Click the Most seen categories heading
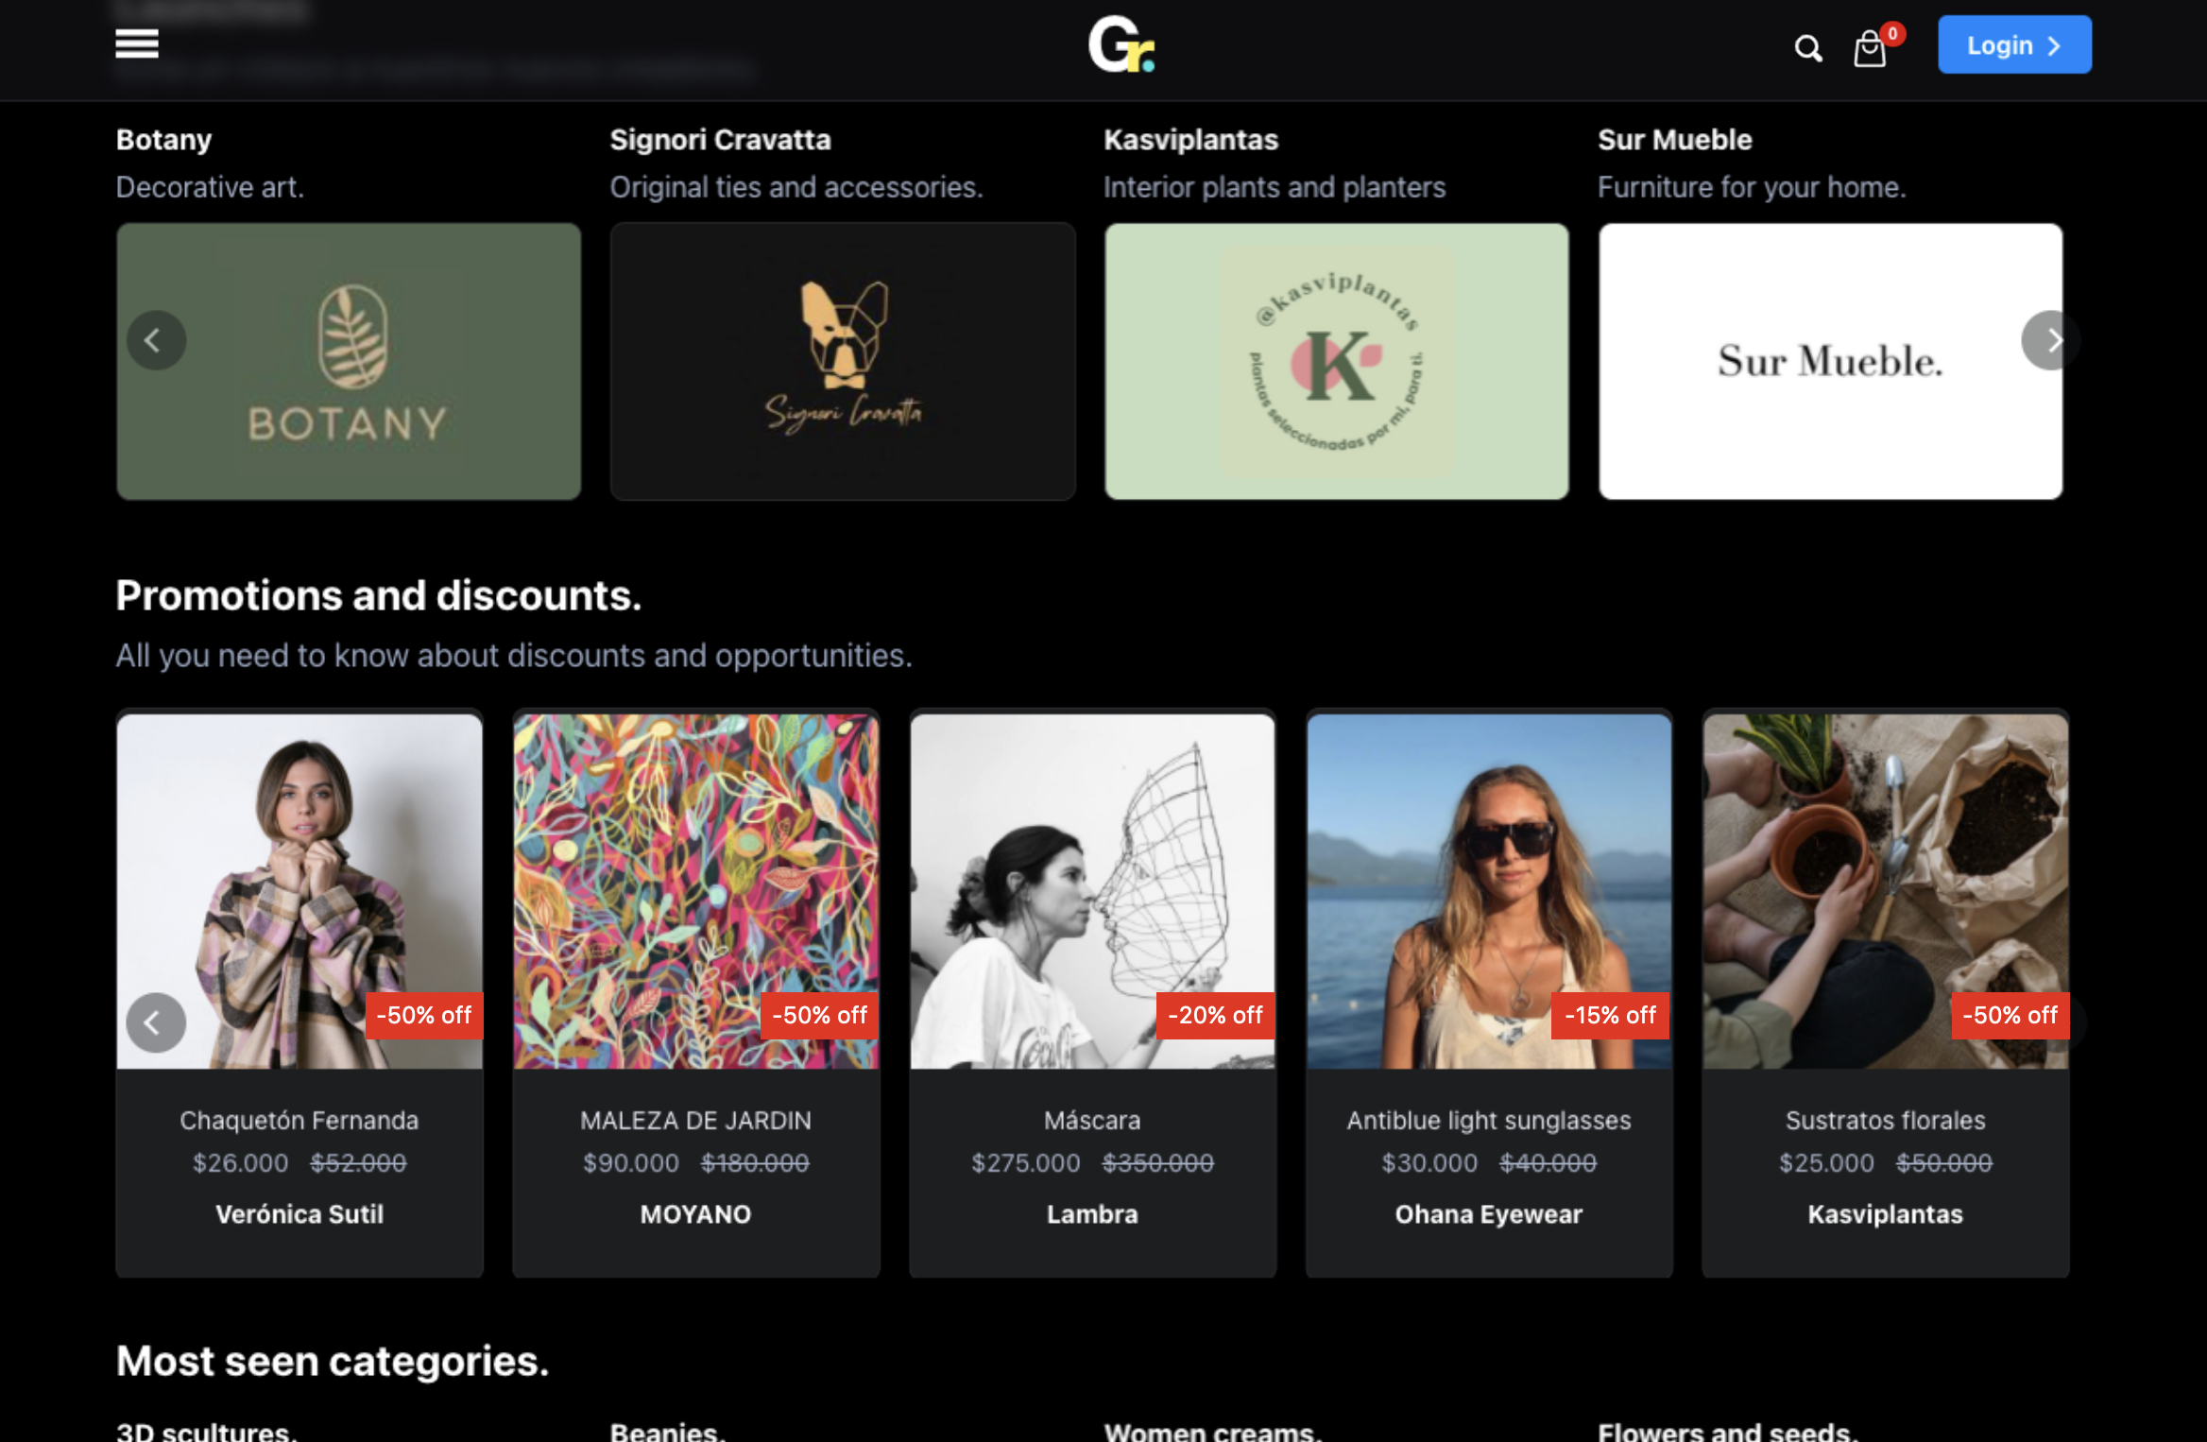2207x1442 pixels. (x=333, y=1362)
